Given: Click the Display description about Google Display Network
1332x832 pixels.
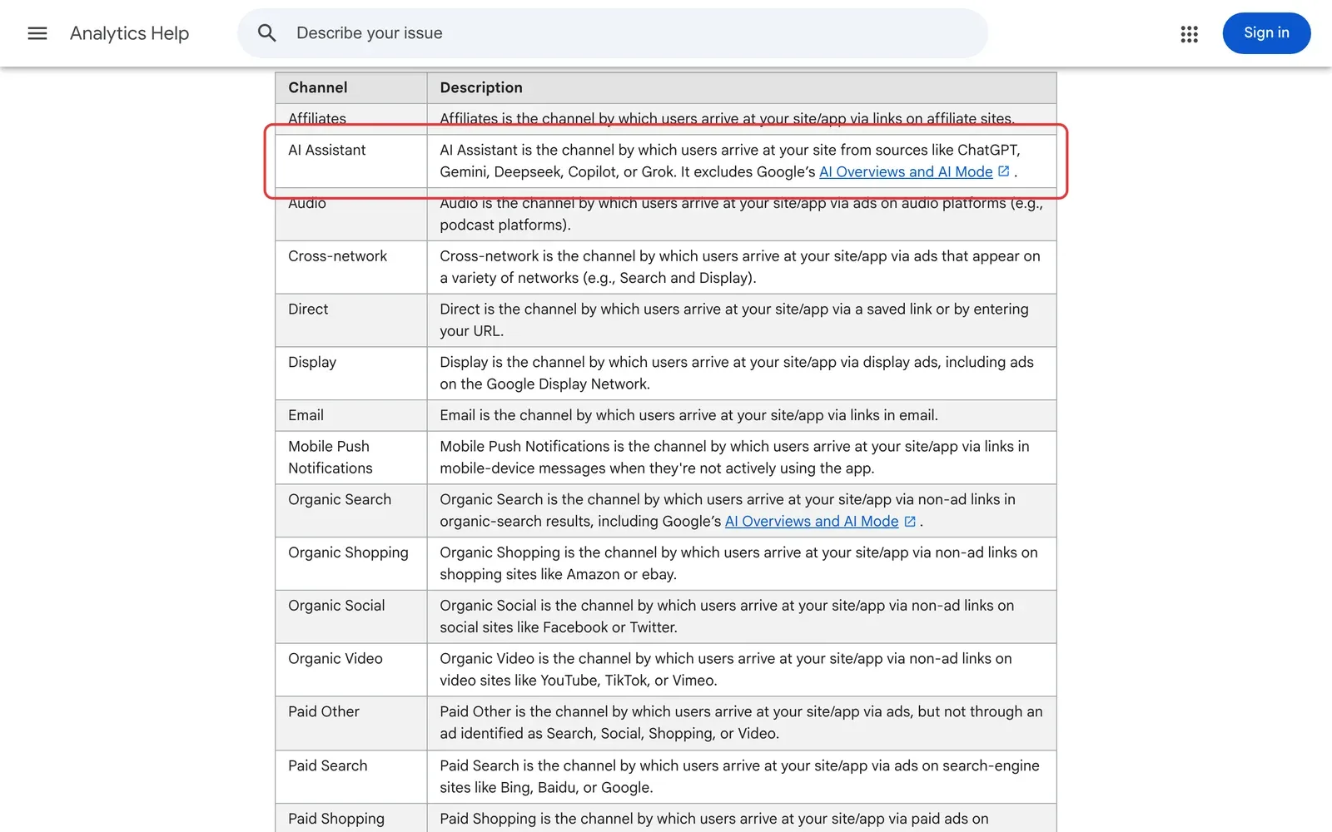Looking at the screenshot, I should tap(737, 374).
